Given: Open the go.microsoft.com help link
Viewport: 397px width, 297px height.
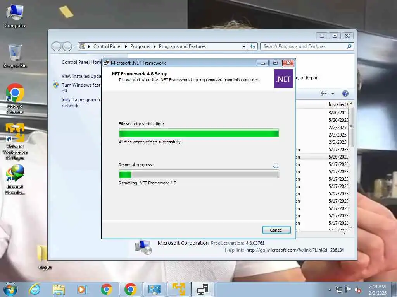Looking at the screenshot, I should click(x=295, y=250).
